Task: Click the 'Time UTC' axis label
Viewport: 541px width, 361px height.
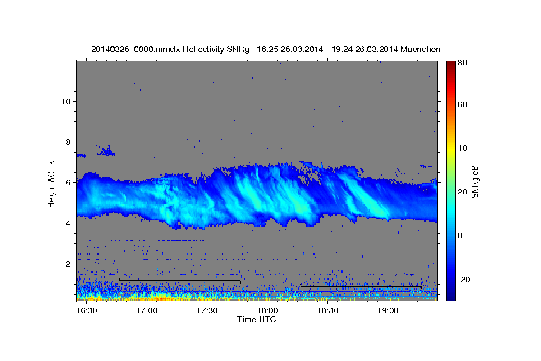Action: click(x=257, y=319)
